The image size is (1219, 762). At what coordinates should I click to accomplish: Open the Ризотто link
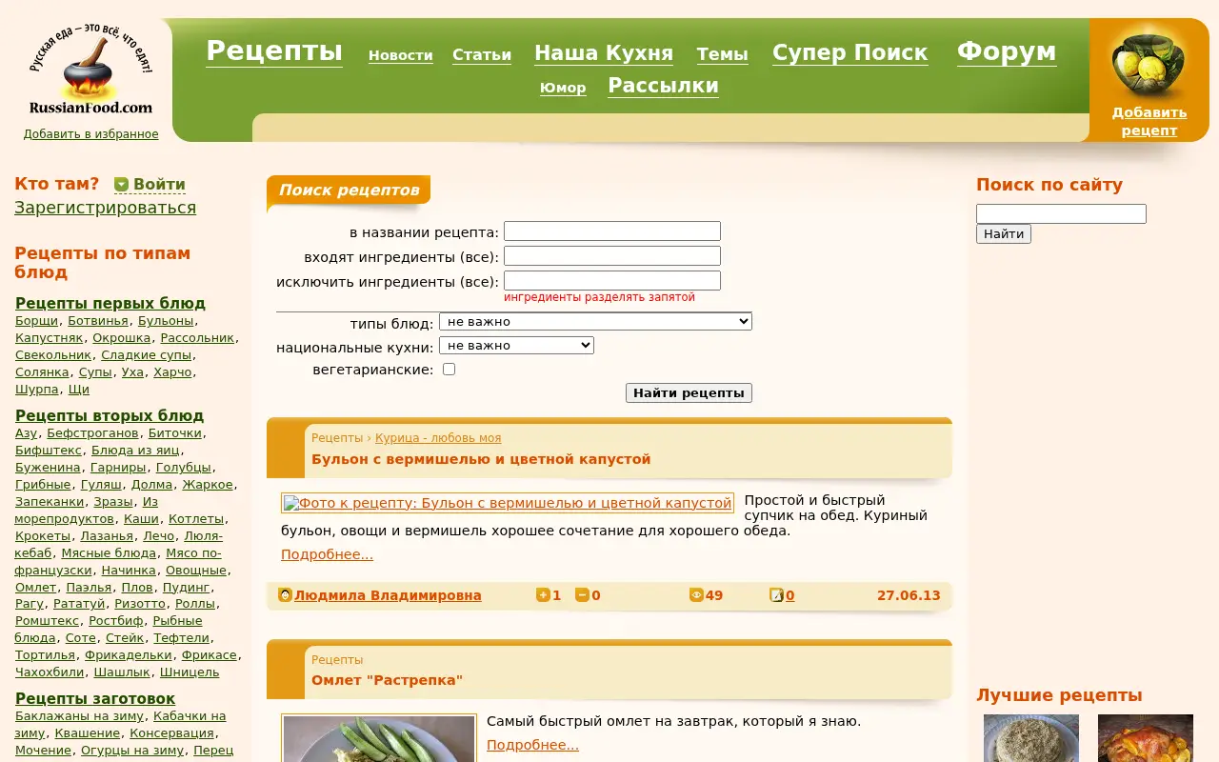click(x=140, y=604)
